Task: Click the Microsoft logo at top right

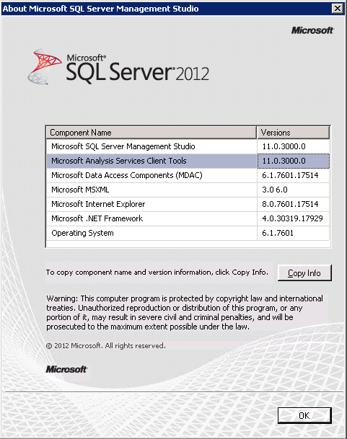Action: click(312, 30)
